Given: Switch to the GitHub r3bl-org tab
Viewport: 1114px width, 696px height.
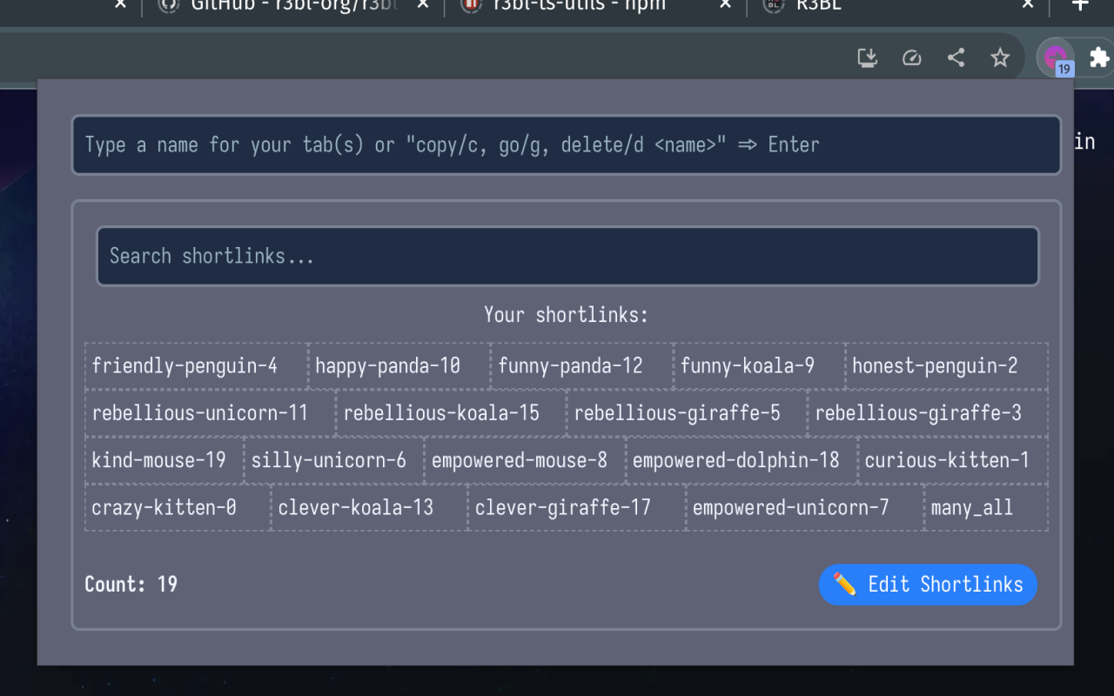Looking at the screenshot, I should 292,7.
